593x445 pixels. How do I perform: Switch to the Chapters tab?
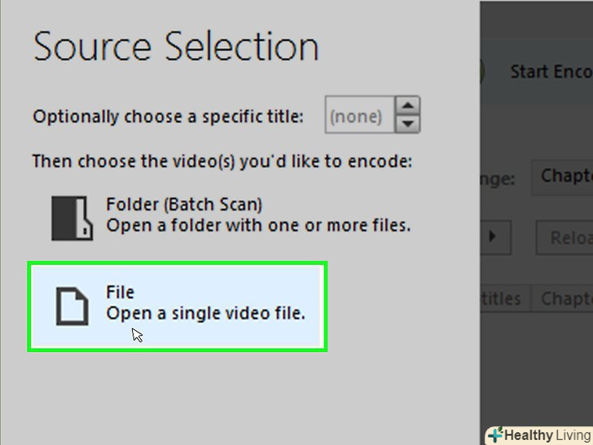[x=565, y=298]
